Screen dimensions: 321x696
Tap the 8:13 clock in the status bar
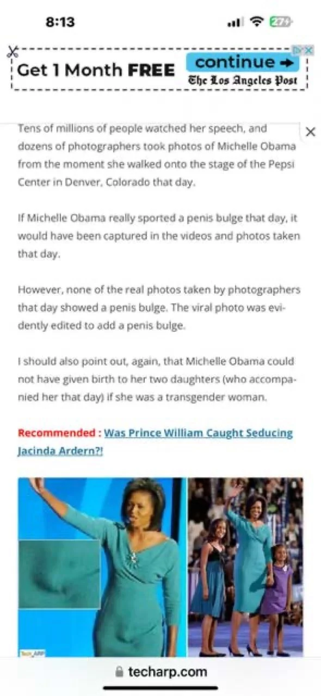pos(60,22)
